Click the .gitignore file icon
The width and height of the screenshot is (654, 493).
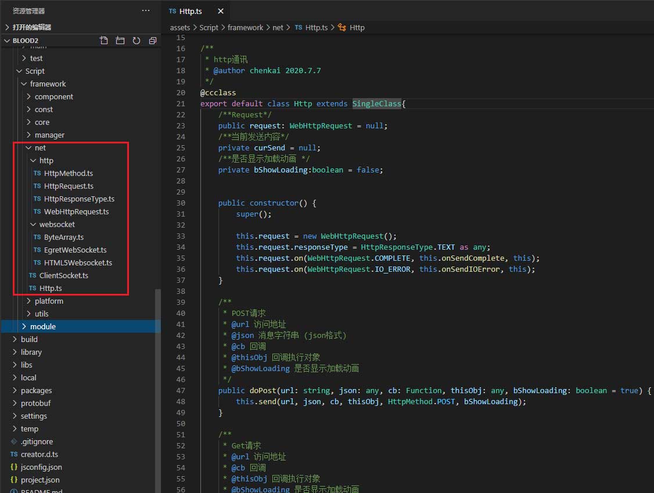(14, 441)
